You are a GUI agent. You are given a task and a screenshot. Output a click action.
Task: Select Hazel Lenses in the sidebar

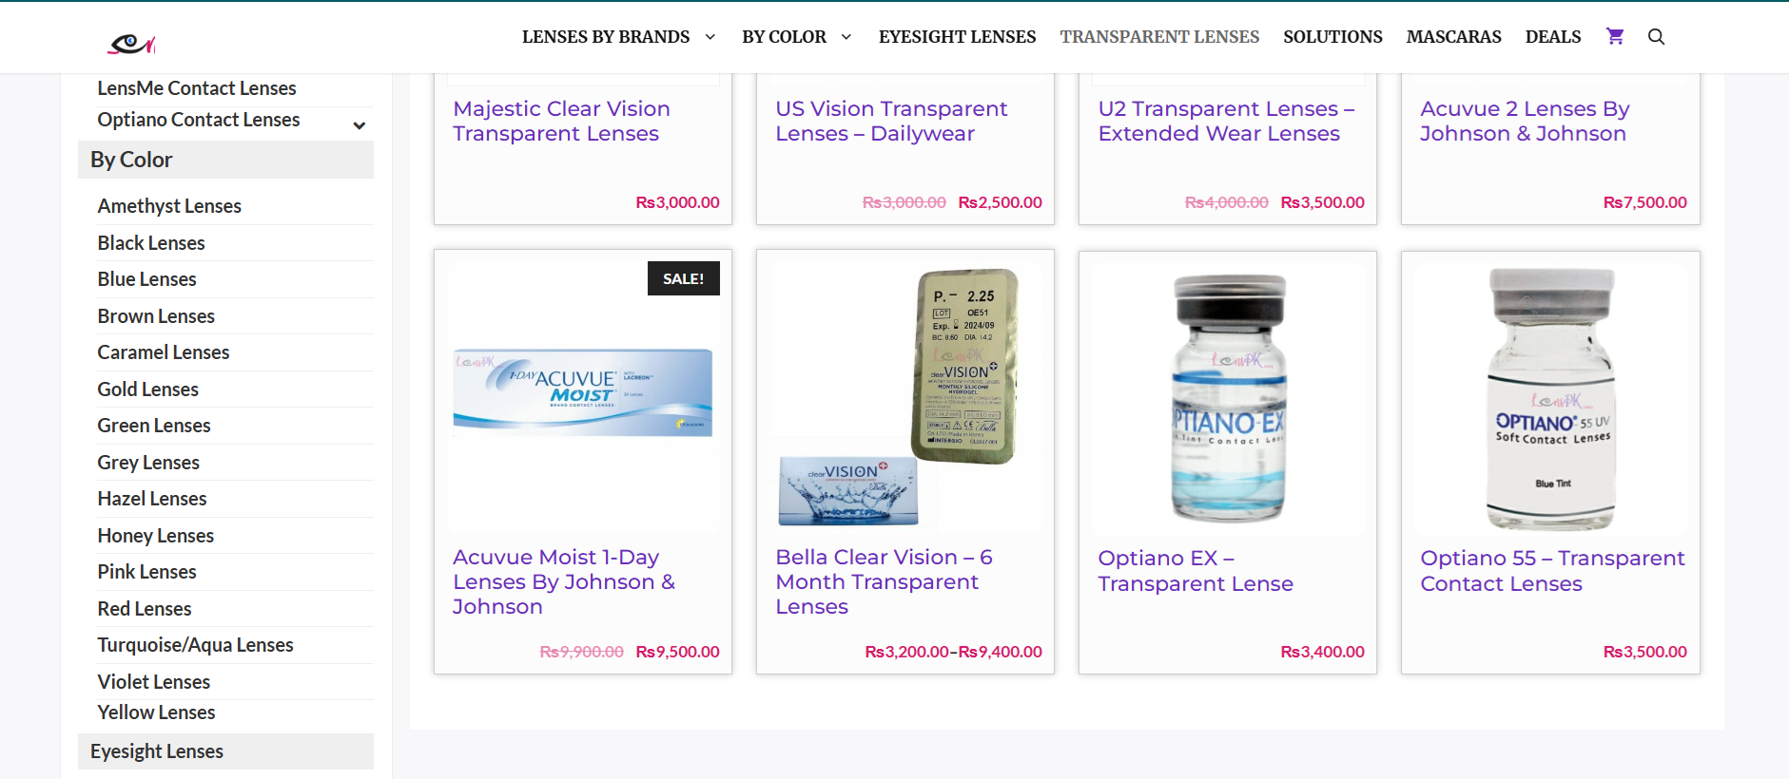[x=152, y=499]
